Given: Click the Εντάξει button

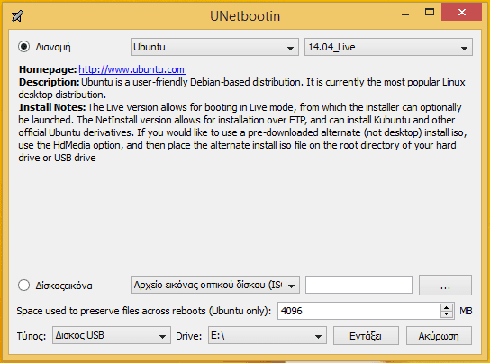Looking at the screenshot, I should point(366,336).
